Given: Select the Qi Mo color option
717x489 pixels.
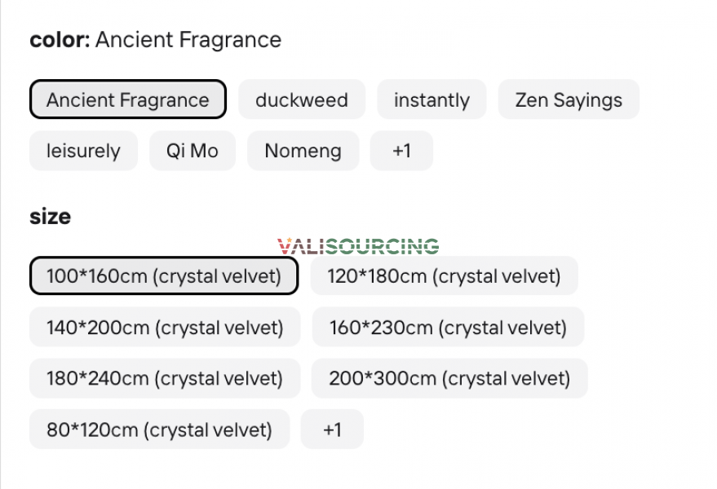Looking at the screenshot, I should tap(193, 150).
